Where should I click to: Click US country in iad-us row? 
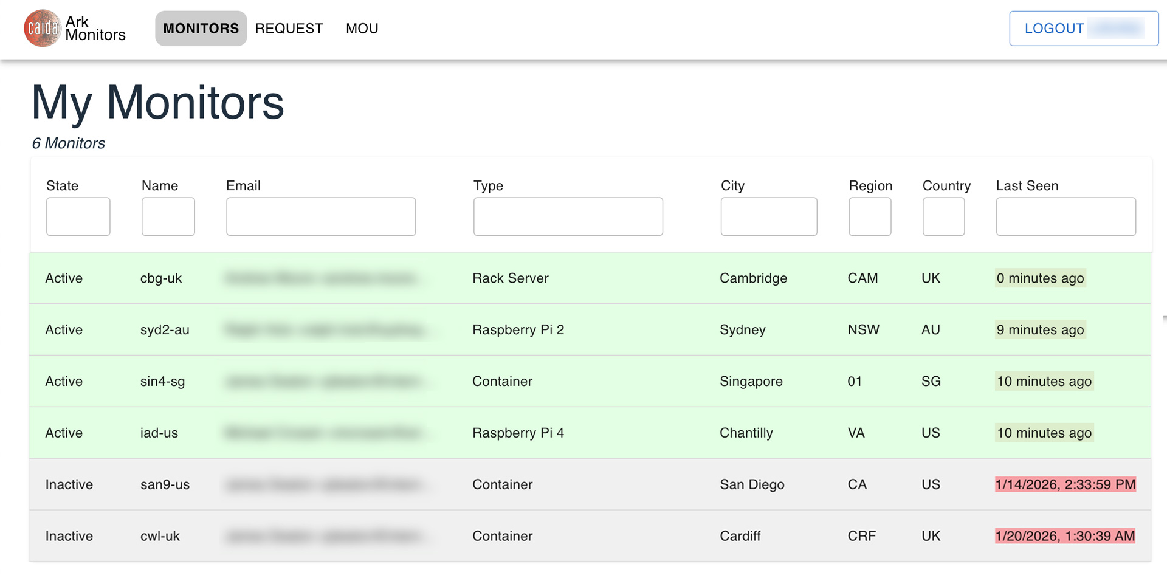click(x=931, y=433)
